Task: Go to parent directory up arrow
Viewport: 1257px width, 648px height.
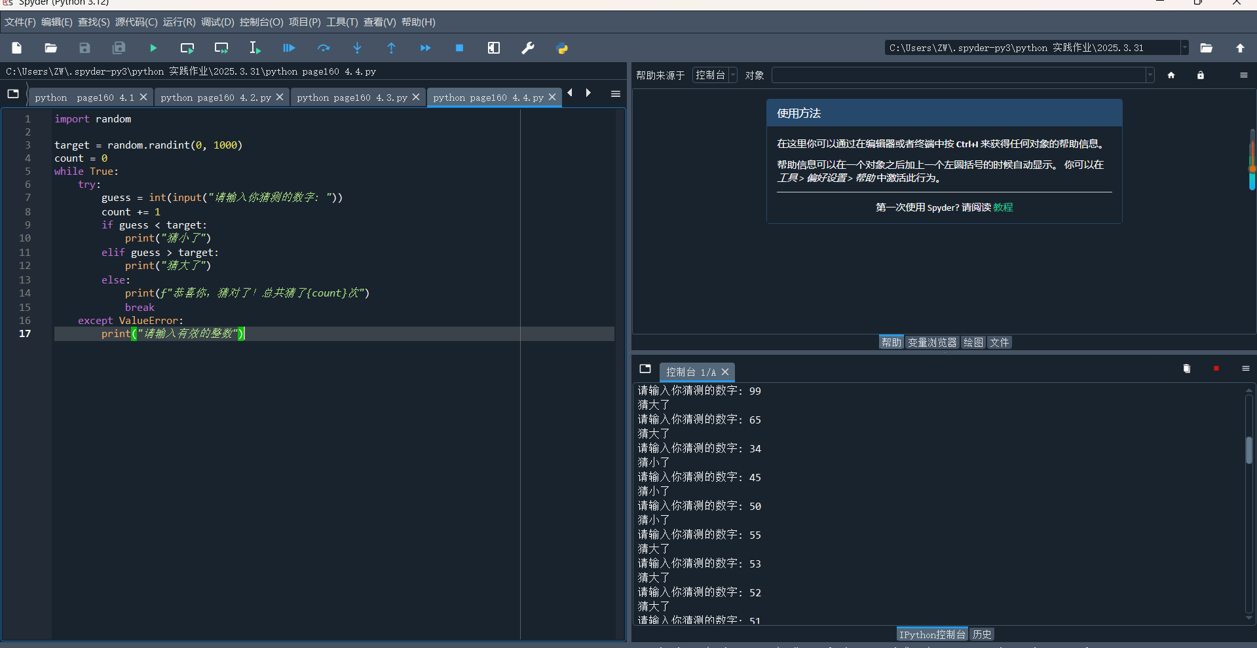Action: 1240,48
